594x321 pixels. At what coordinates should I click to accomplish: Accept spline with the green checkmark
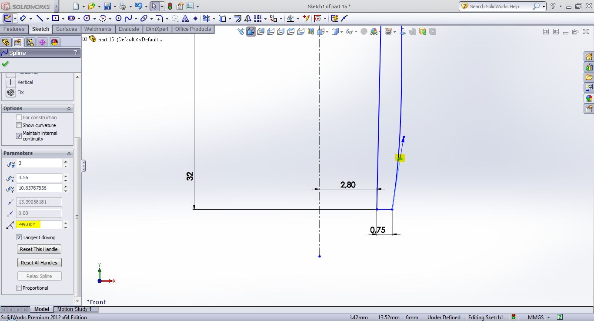click(5, 64)
